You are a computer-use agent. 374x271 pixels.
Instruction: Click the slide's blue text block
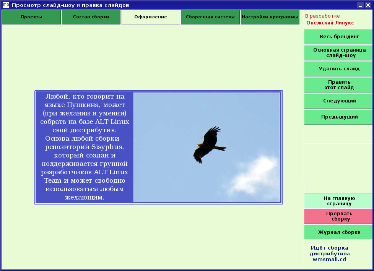click(x=85, y=147)
